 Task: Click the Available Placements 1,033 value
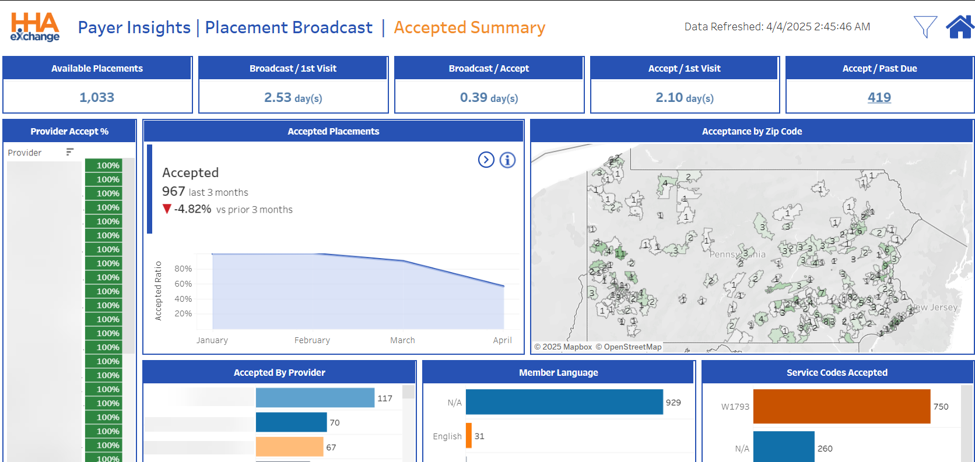pos(97,97)
